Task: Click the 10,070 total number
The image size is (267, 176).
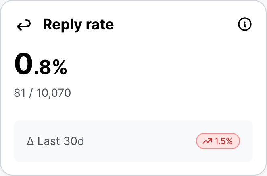Action: click(54, 93)
